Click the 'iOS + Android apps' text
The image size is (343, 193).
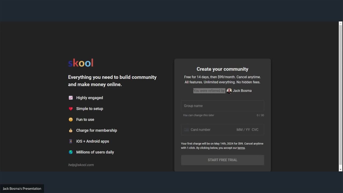(92, 141)
